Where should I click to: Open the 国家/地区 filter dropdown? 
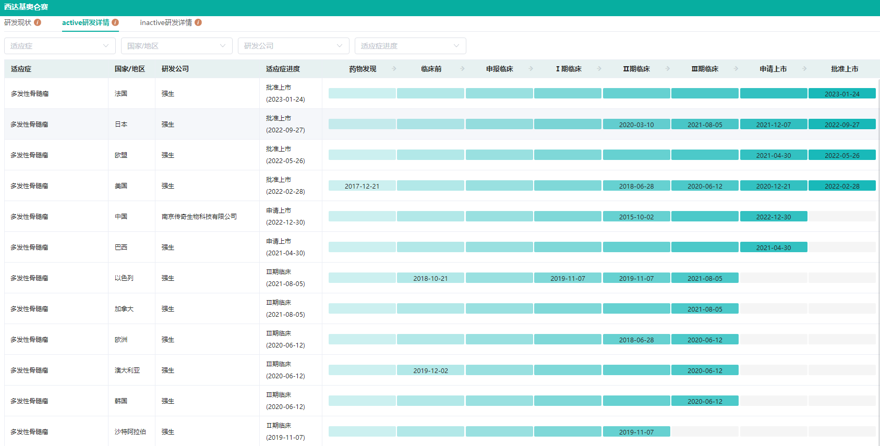[177, 46]
